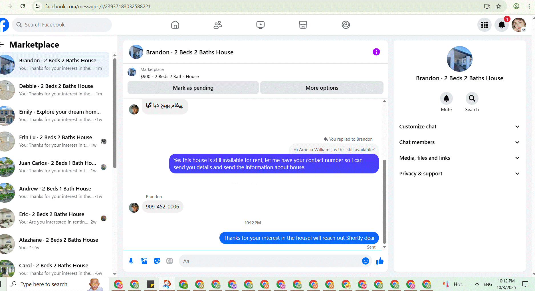The width and height of the screenshot is (535, 291).
Task: Open the account profile picture menu
Action: pyautogui.click(x=519, y=25)
